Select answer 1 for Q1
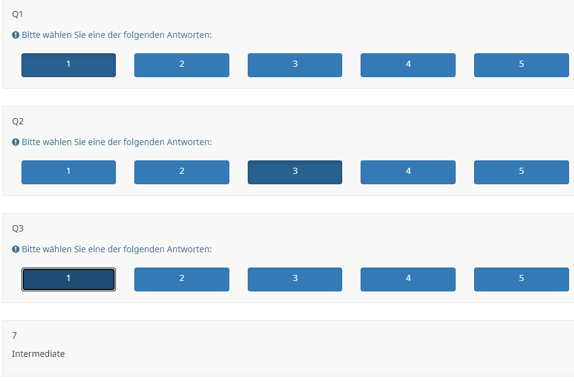This screenshot has width=574, height=382. (69, 65)
